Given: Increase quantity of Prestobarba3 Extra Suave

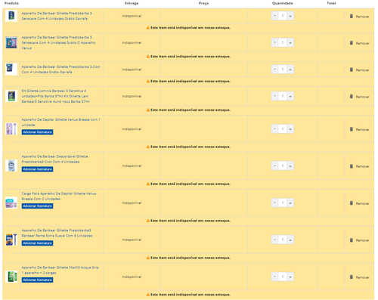Looking at the screenshot, I should 290,240.
